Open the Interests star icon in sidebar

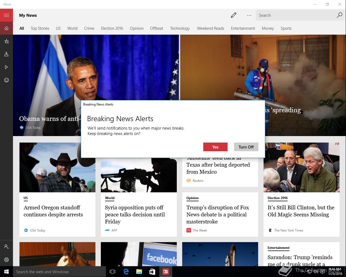tap(6, 41)
